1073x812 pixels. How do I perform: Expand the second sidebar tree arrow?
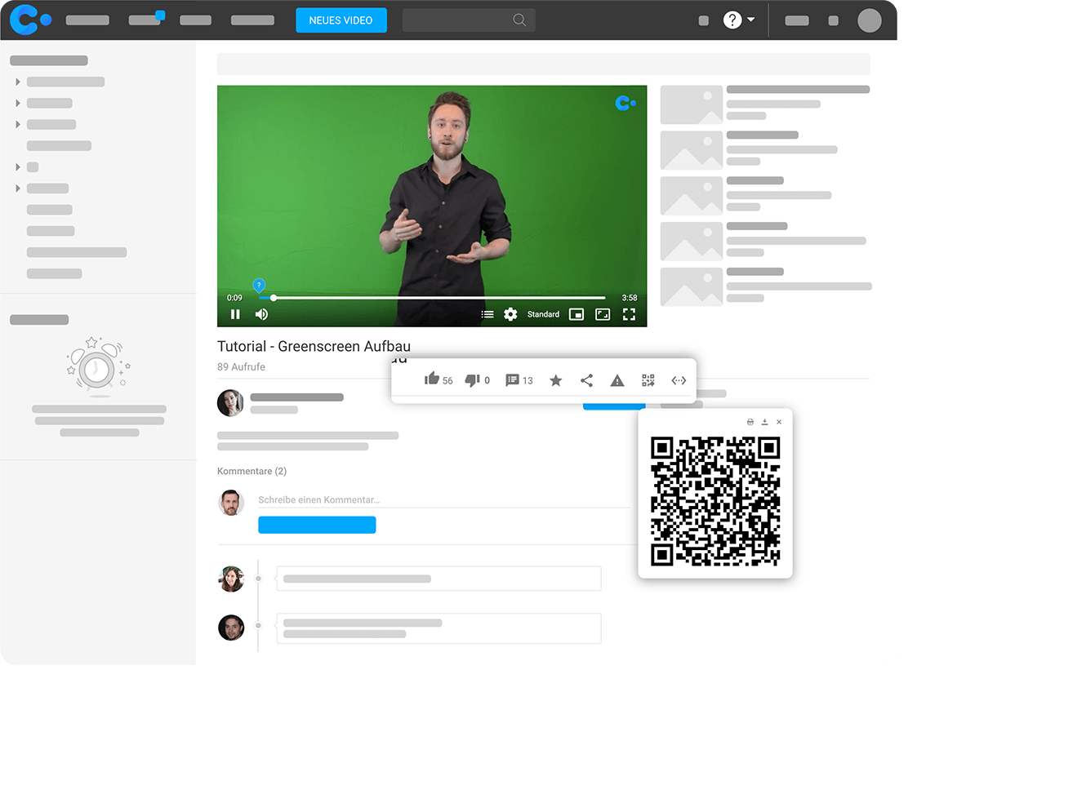click(x=18, y=103)
